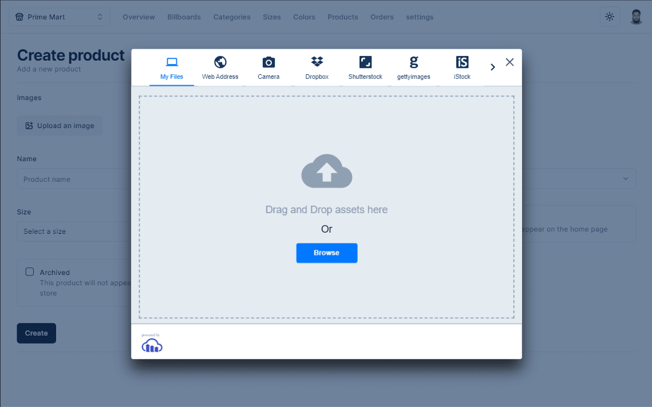Select the My Files laptop icon
Image resolution: width=652 pixels, height=407 pixels.
click(x=172, y=62)
